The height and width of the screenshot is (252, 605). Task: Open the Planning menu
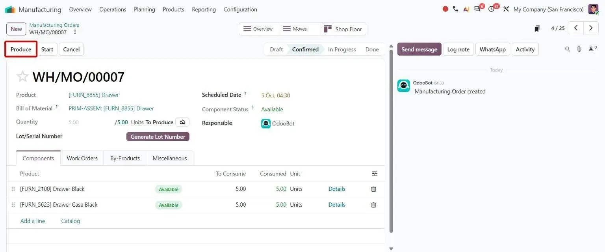pyautogui.click(x=145, y=9)
